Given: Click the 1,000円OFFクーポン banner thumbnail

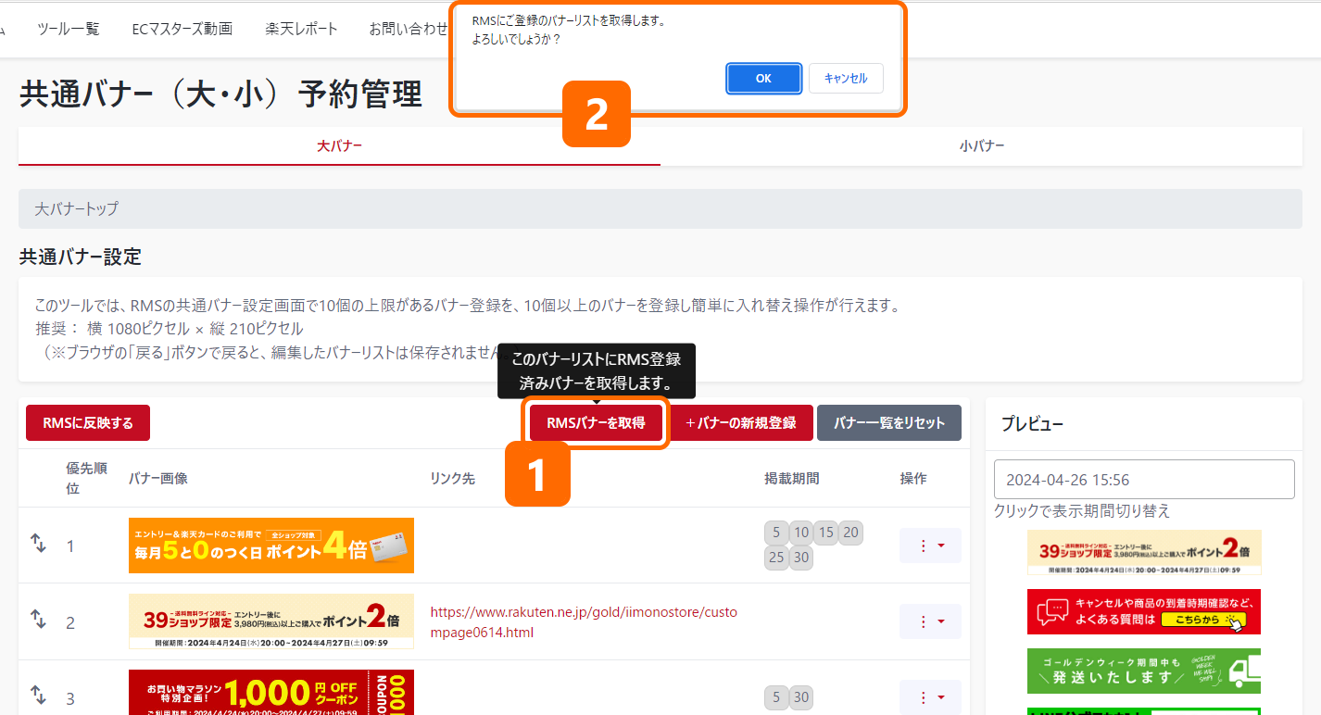Looking at the screenshot, I should click(x=271, y=692).
